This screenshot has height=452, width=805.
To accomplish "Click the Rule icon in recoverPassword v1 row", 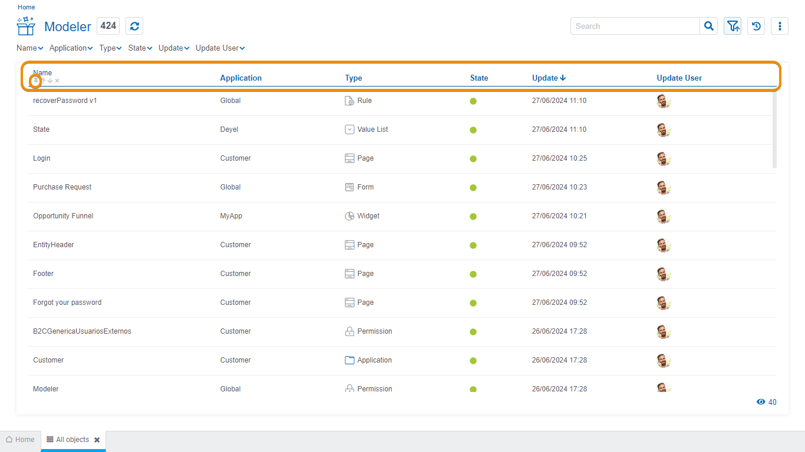I will [349, 101].
